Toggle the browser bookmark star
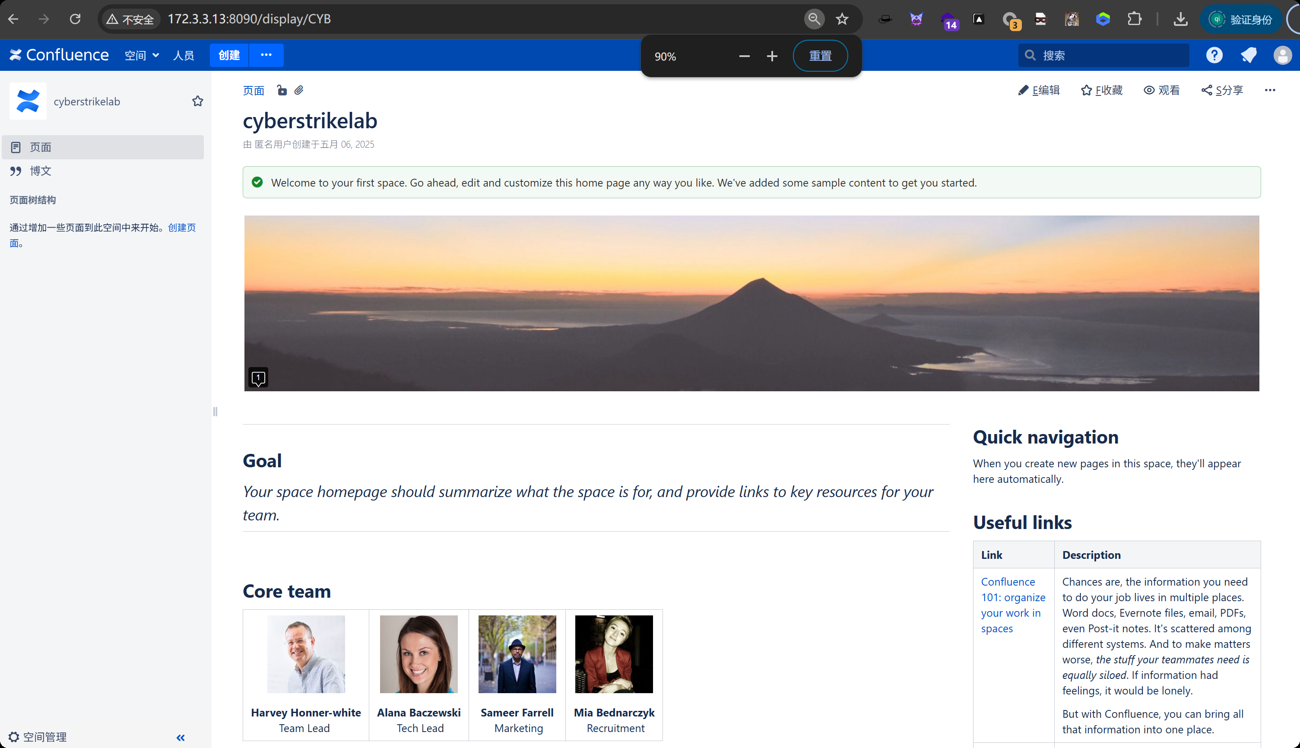This screenshot has height=748, width=1300. (x=842, y=19)
